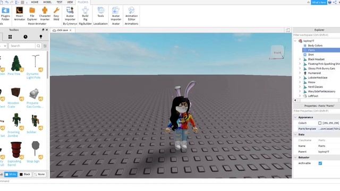This screenshot has width=340, height=191.
Task: Switch to the MODEL ribbon tab
Action: (x=47, y=2)
